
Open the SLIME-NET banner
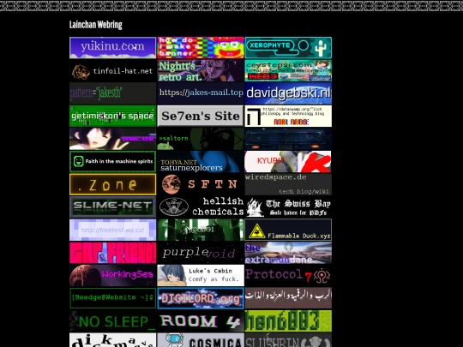coord(113,207)
